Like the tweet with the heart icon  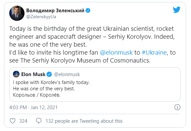pyautogui.click(x=13, y=121)
